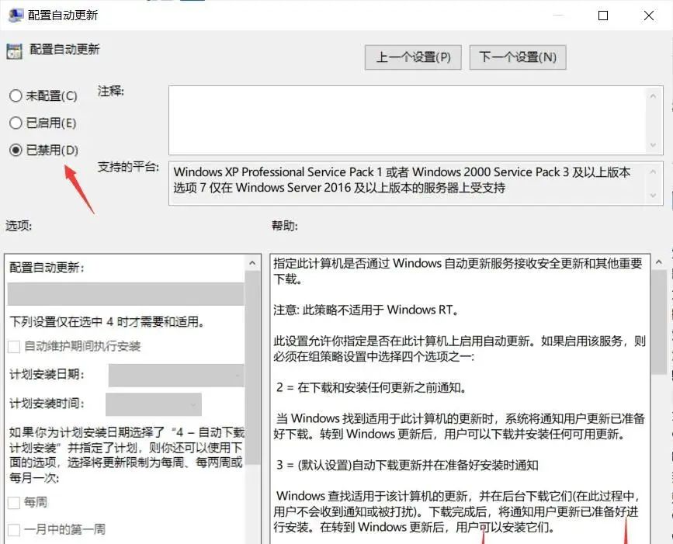Maximize the 配置自动更新 window
This screenshot has width=673, height=544.
[x=603, y=16]
